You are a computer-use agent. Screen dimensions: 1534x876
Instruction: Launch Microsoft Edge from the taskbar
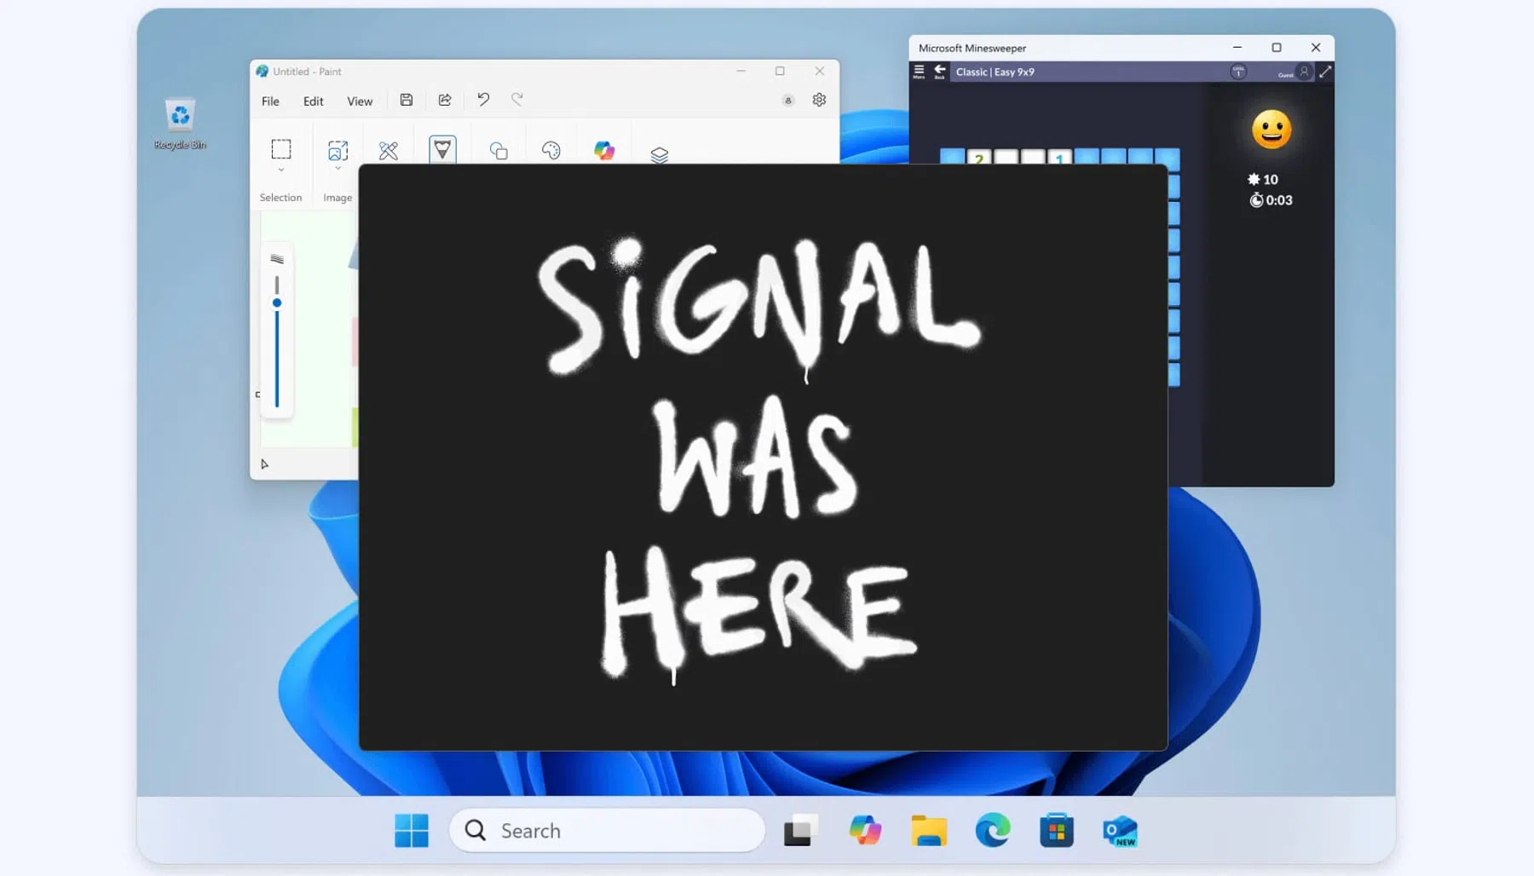(993, 831)
